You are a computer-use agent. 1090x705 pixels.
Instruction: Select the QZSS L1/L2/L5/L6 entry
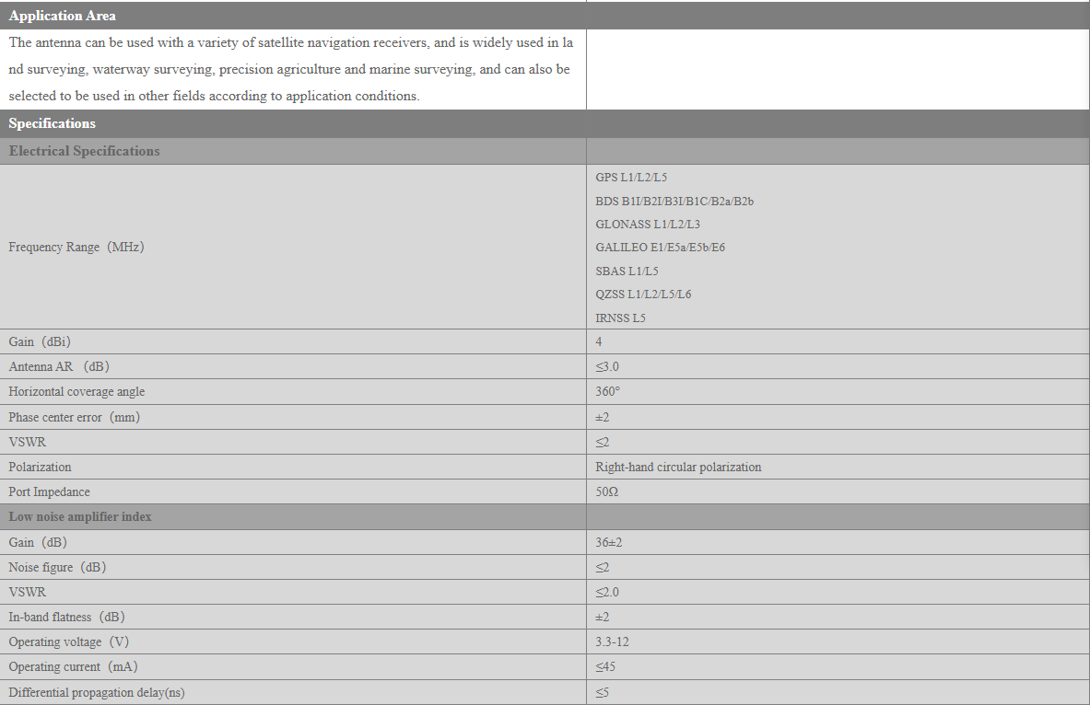(x=643, y=295)
